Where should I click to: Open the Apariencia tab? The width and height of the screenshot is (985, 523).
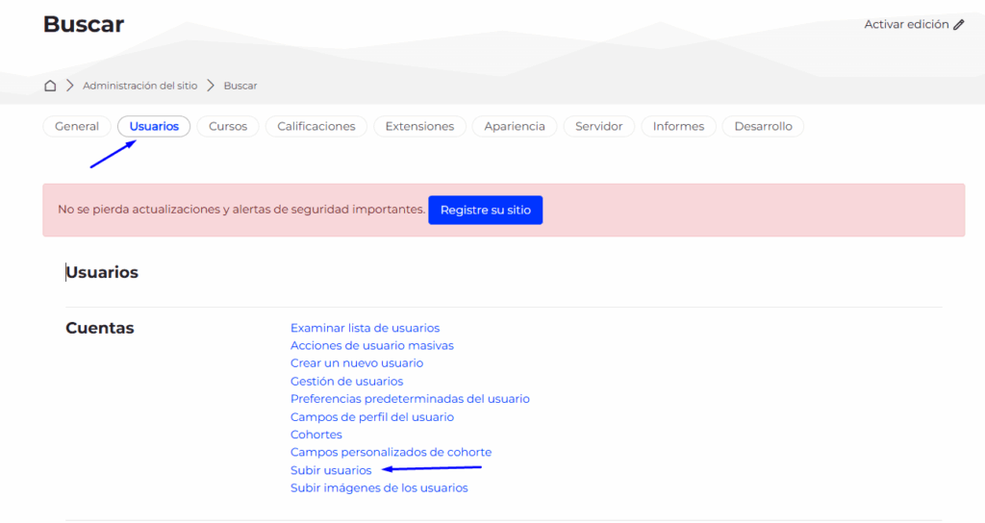[x=515, y=127]
